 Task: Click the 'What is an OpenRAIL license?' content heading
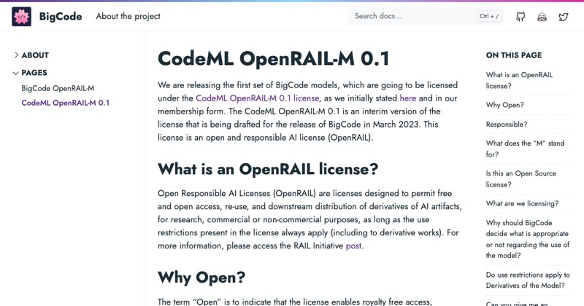tap(268, 169)
